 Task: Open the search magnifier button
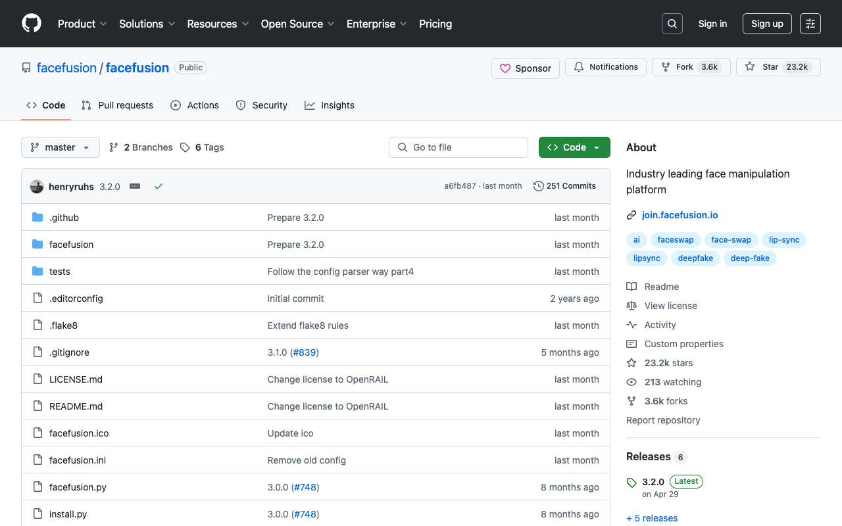672,24
